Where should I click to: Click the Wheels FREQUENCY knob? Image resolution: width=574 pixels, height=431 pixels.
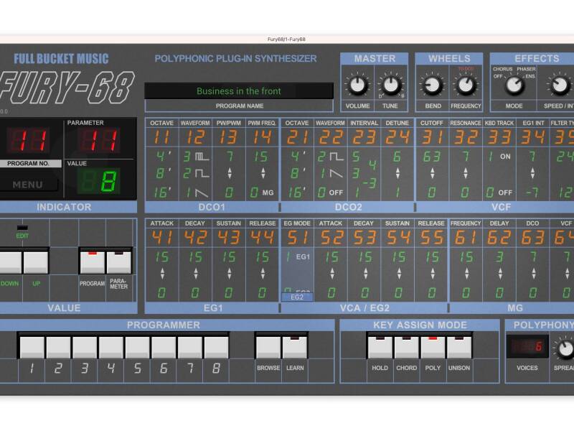coord(466,86)
